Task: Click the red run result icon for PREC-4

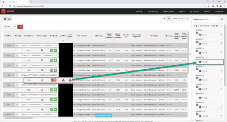Action: (x=52, y=80)
